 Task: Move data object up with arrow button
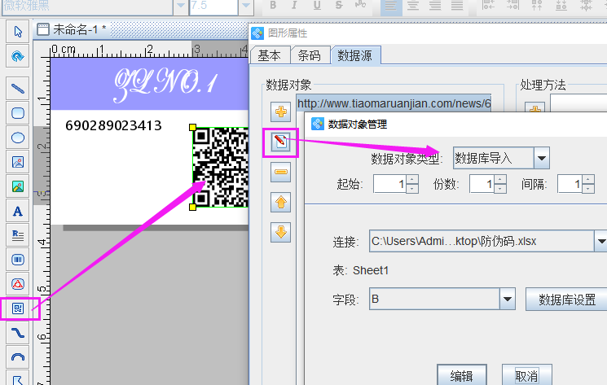point(280,201)
